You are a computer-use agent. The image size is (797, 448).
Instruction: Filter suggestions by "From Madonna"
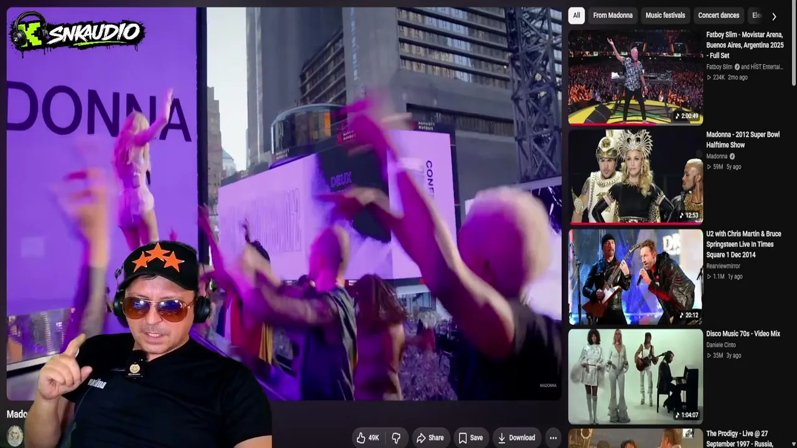coord(613,16)
